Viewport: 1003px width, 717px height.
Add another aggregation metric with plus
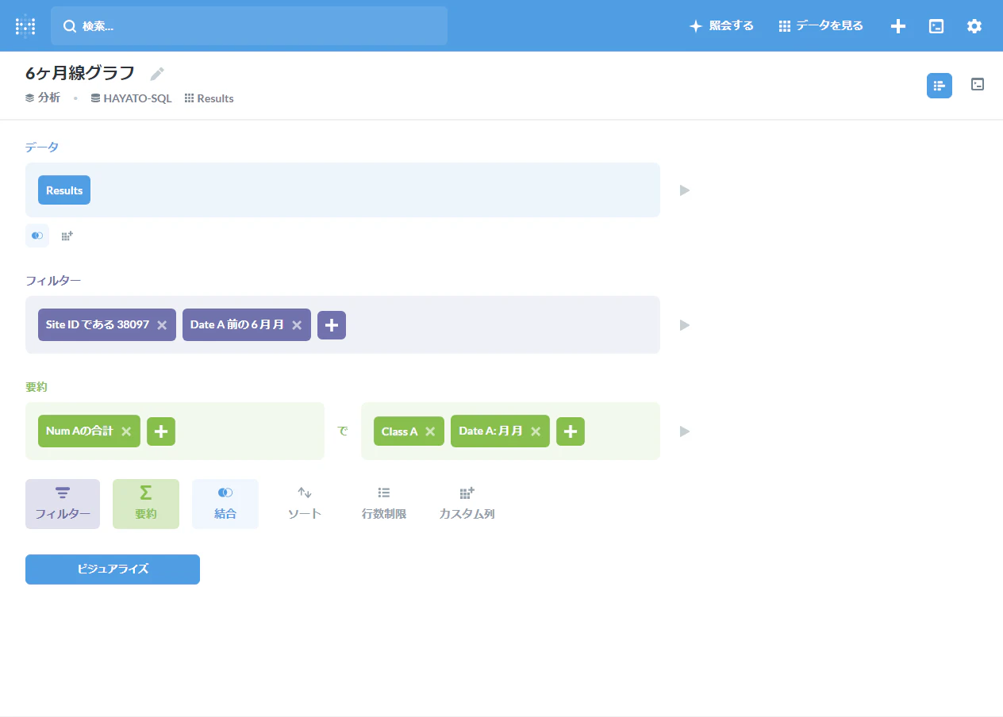click(x=161, y=431)
